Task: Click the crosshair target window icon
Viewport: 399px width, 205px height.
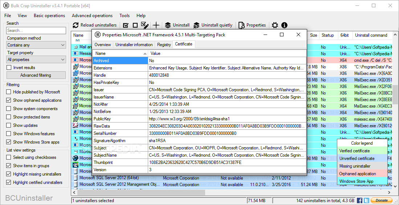Action: 156,25
